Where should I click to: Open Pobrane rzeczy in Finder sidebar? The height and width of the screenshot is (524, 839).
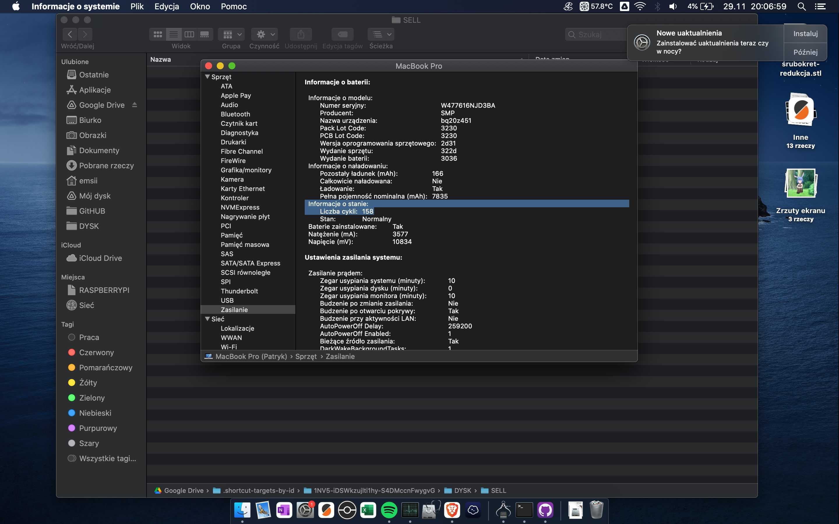[101, 166]
